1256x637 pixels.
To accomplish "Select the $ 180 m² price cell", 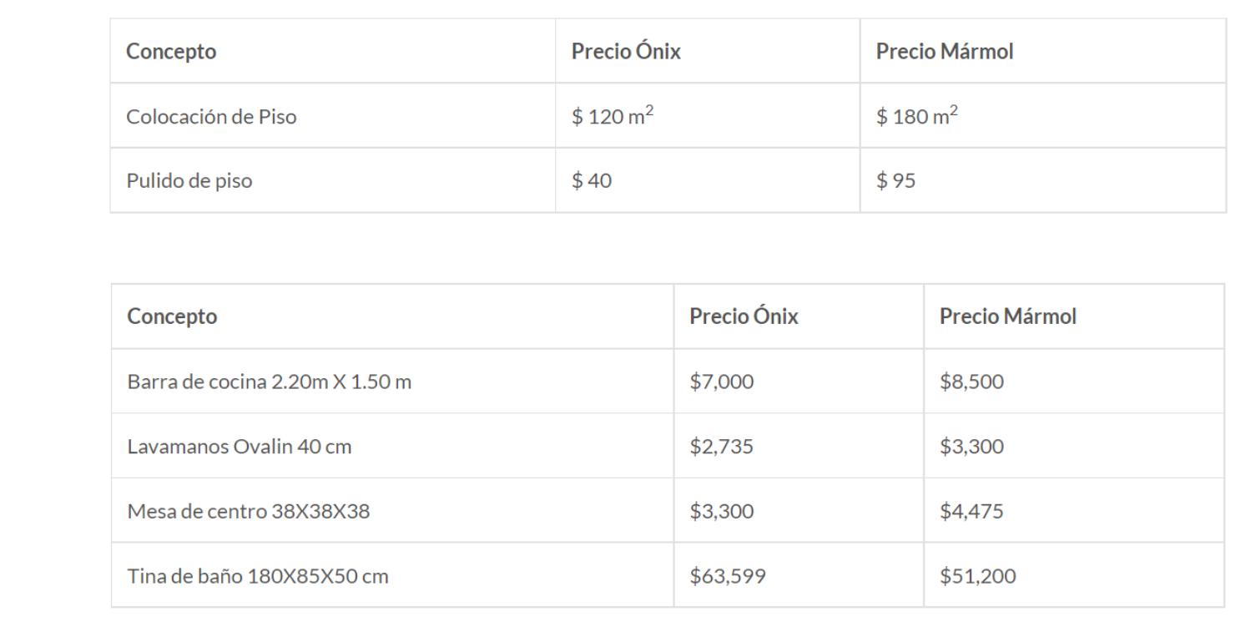I will tap(1043, 116).
